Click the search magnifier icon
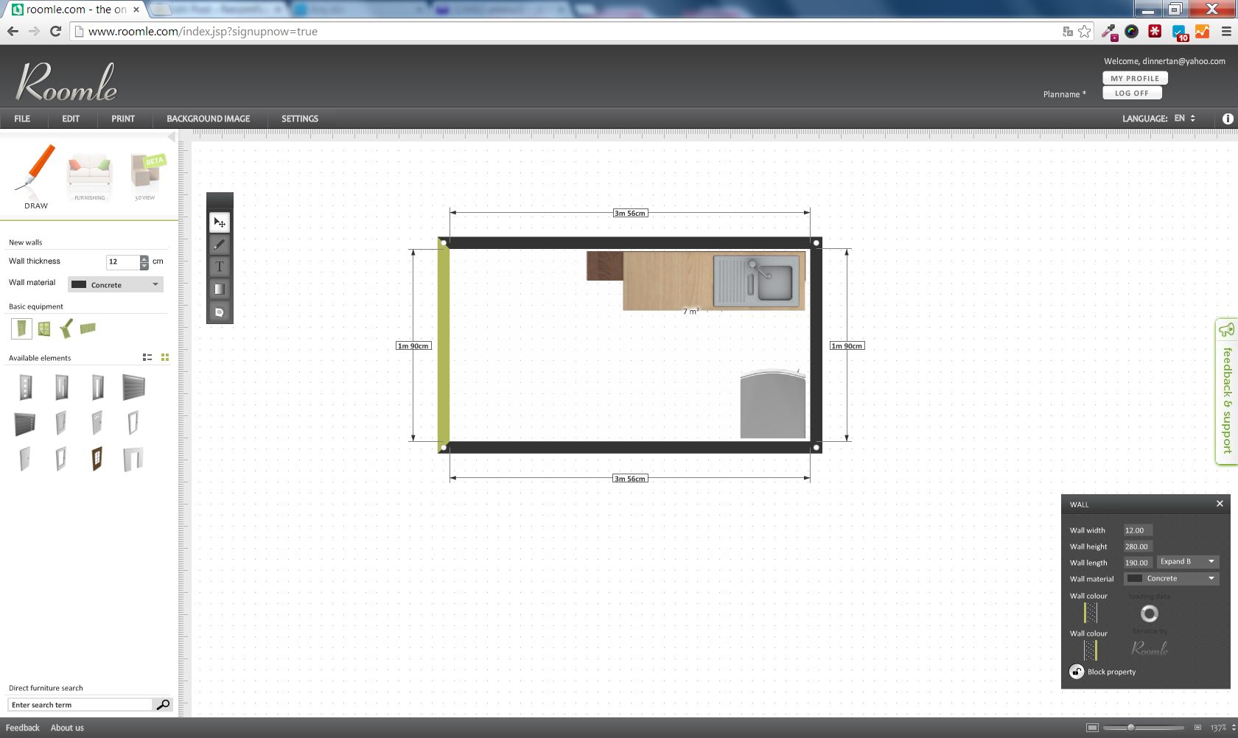 click(x=163, y=705)
